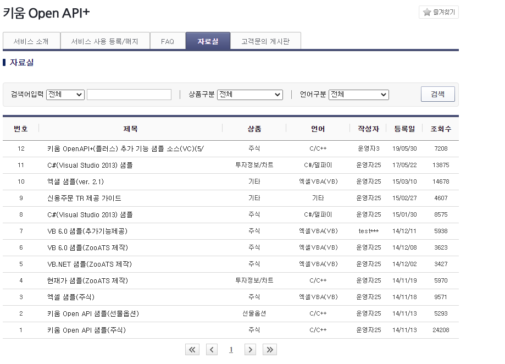Click page number 1 in pagination
This screenshot has height=364, width=505.
231,350
